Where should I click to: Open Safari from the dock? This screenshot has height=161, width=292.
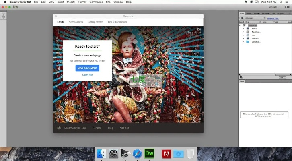point(138,153)
